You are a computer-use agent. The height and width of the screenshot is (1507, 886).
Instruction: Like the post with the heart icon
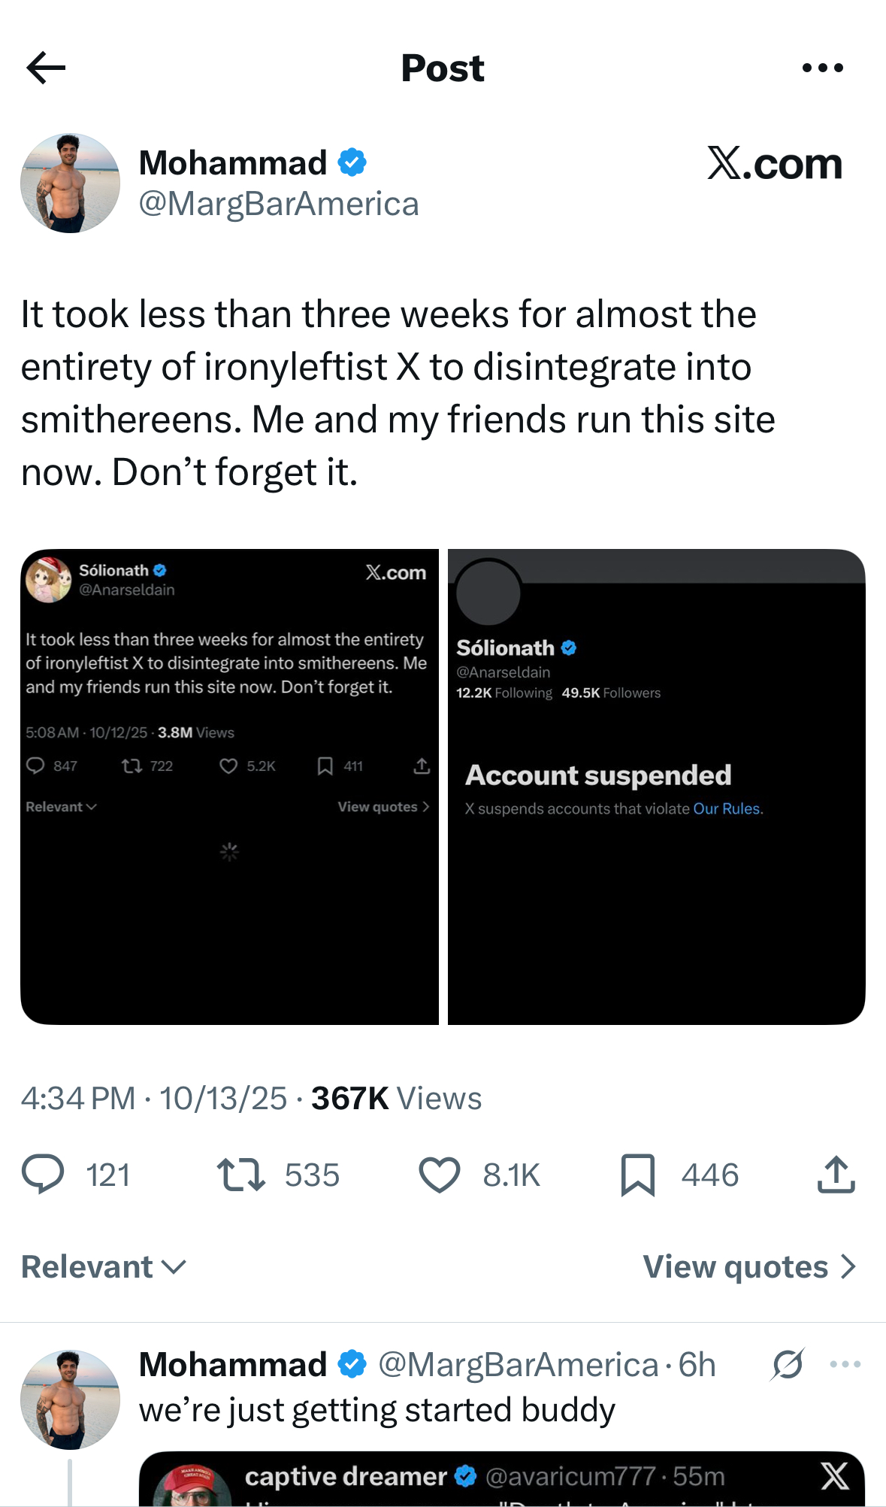439,1175
